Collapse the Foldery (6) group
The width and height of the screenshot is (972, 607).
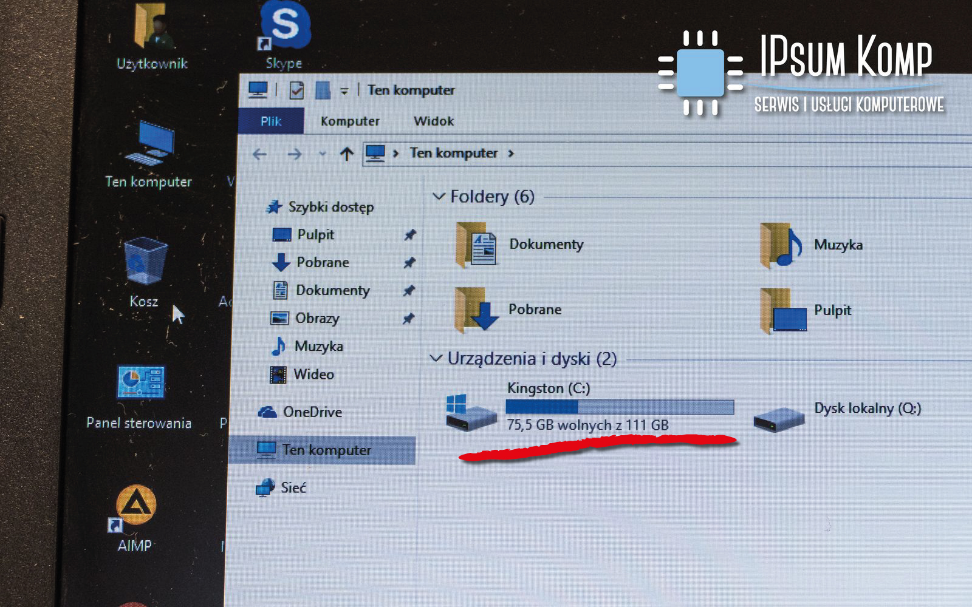(438, 197)
